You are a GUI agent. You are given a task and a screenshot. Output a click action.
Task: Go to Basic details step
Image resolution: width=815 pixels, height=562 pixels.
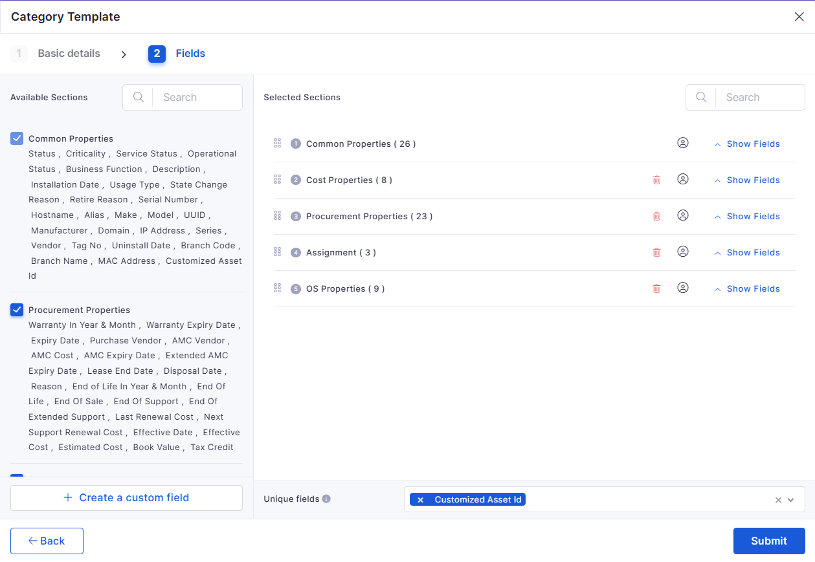(x=69, y=54)
